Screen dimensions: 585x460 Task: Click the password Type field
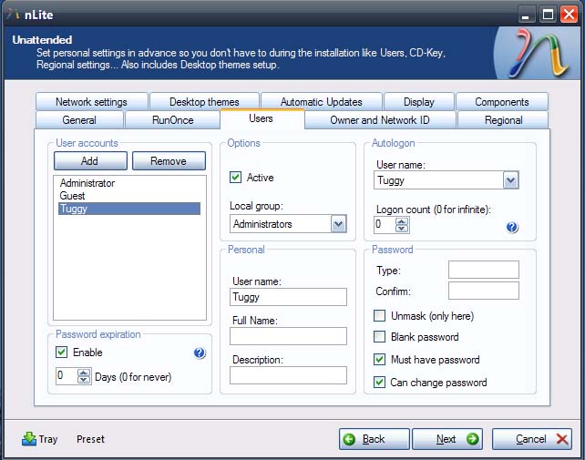484,270
